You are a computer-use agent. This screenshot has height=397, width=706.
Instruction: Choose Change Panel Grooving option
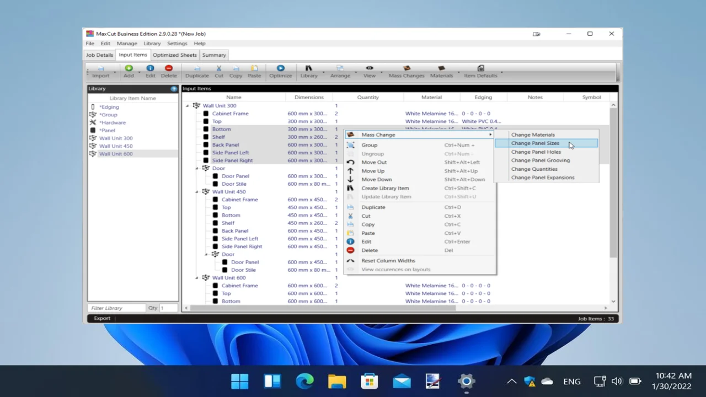[x=546, y=160]
